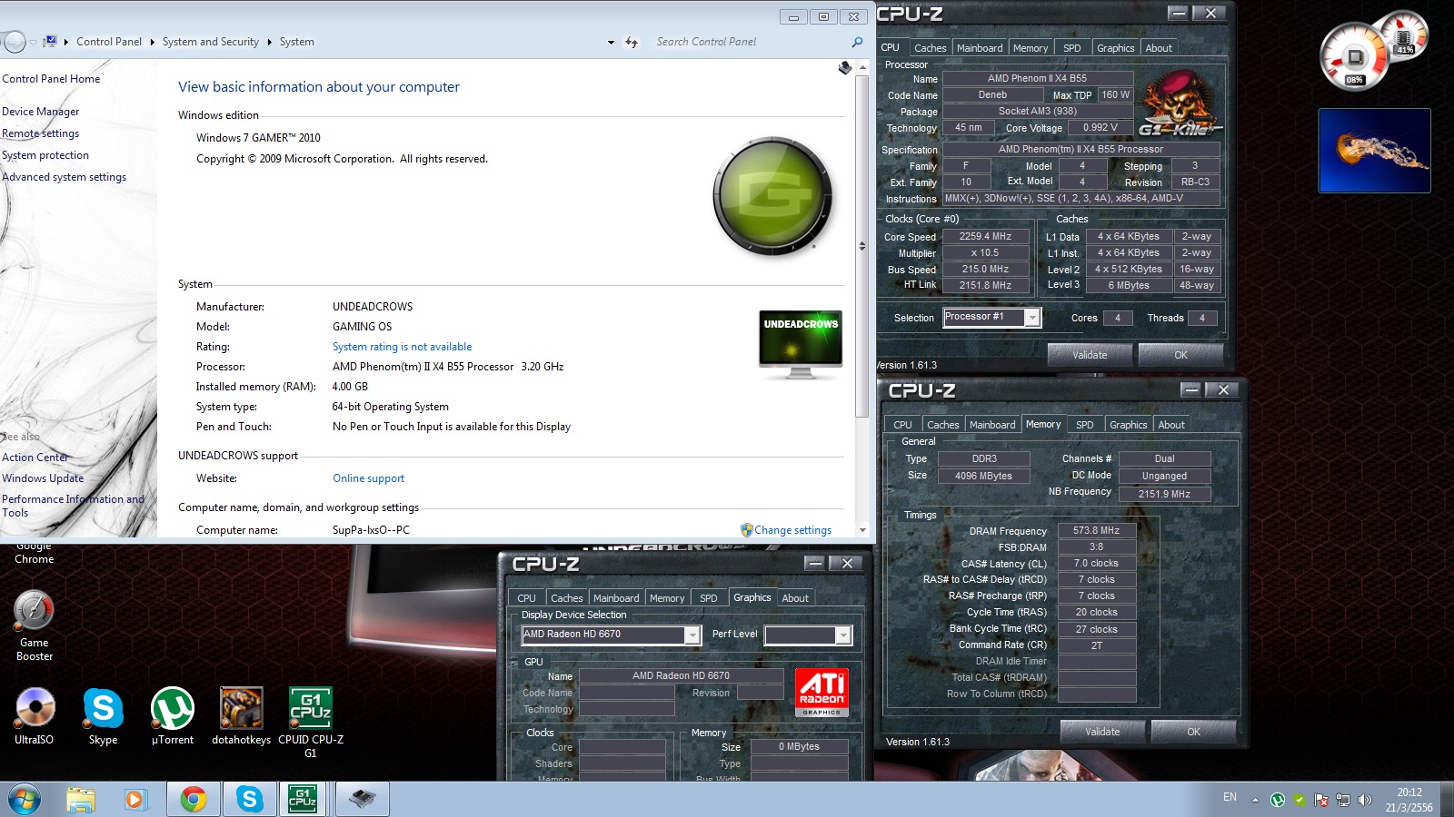1454x817 pixels.
Task: Open the network tray icon
Action: click(x=1343, y=800)
